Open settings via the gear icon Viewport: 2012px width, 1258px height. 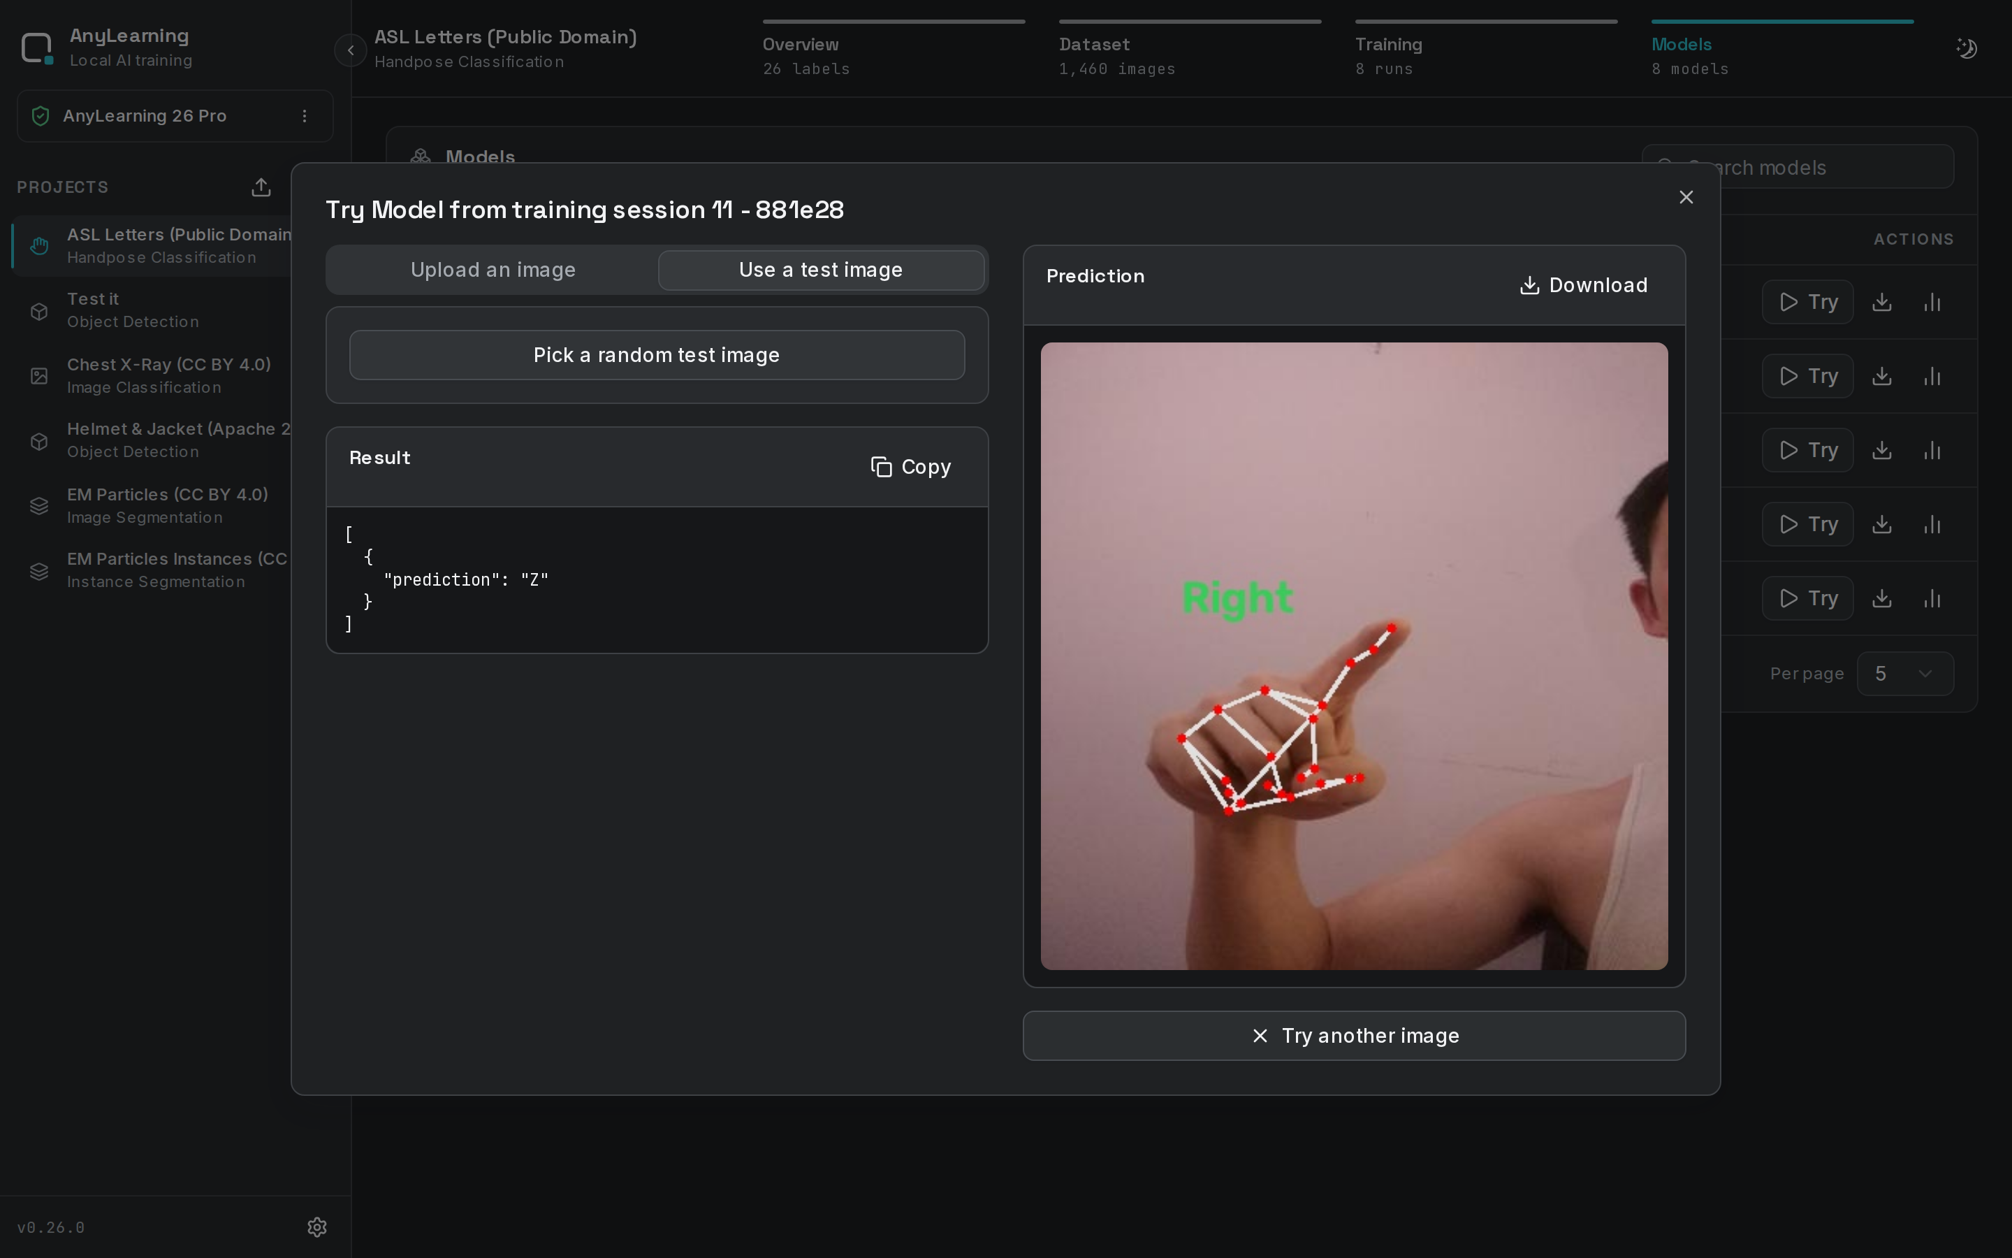(x=316, y=1227)
